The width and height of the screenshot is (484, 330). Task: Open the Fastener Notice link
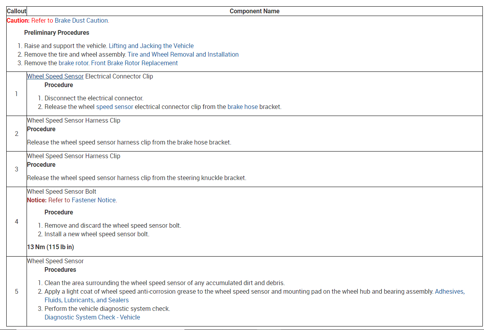pyautogui.click(x=94, y=200)
